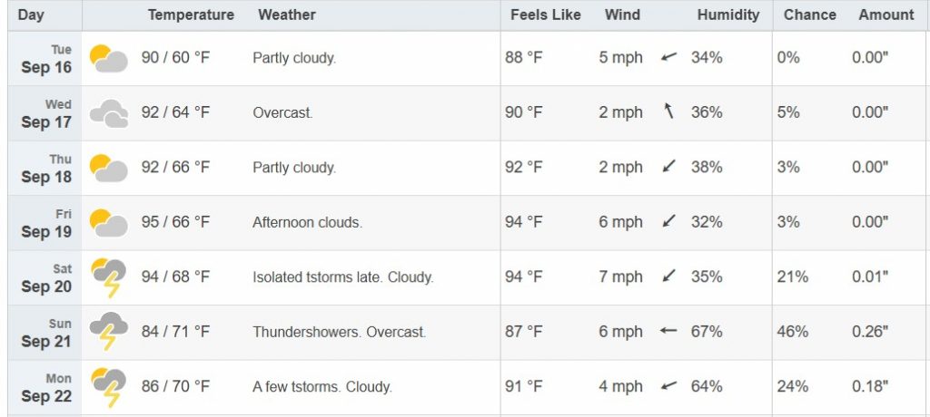The height and width of the screenshot is (417, 930).
Task: Select the Chance column header
Action: click(809, 15)
